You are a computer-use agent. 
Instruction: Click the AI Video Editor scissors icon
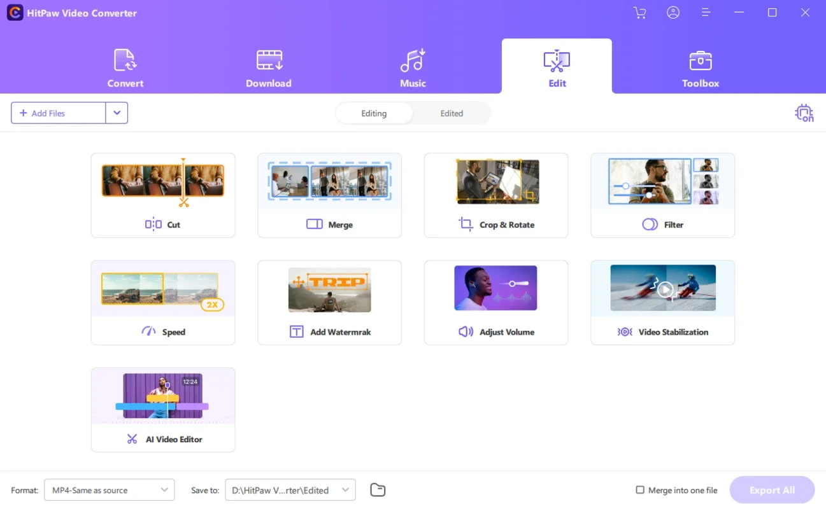(132, 439)
